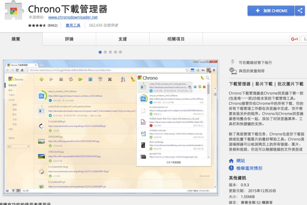Screen dimensions: 307x205
Task: Open the www.chronodownloader.net link
Action: pyautogui.click(x=73, y=17)
